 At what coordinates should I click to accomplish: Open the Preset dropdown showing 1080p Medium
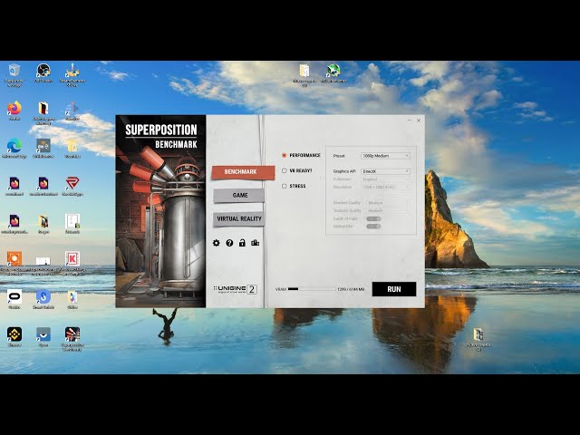click(x=385, y=156)
